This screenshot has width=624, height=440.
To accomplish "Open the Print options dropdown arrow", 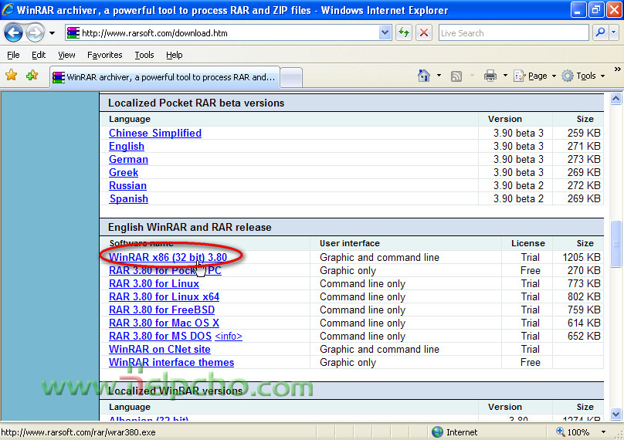I will coord(505,75).
